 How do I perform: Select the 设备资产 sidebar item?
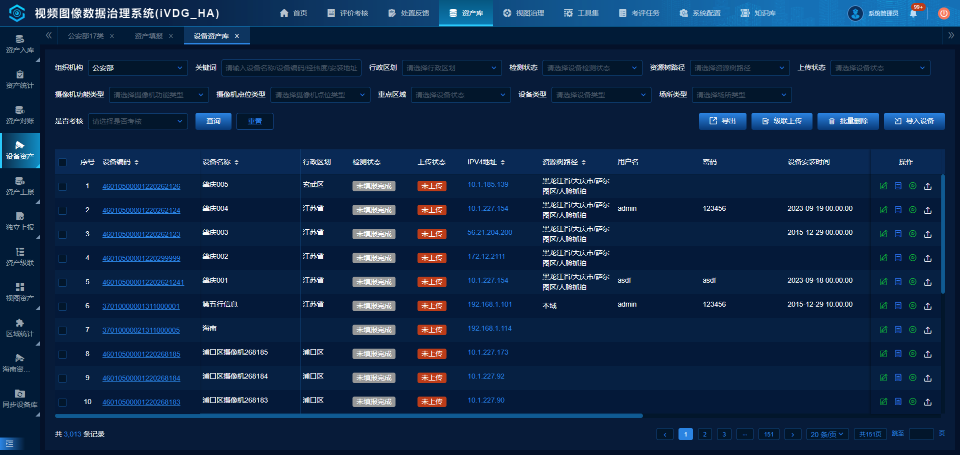point(20,151)
